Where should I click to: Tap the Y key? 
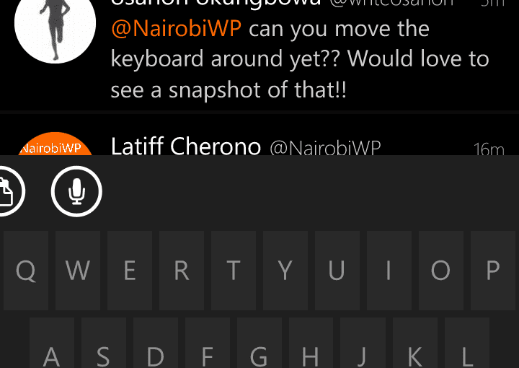click(x=285, y=271)
